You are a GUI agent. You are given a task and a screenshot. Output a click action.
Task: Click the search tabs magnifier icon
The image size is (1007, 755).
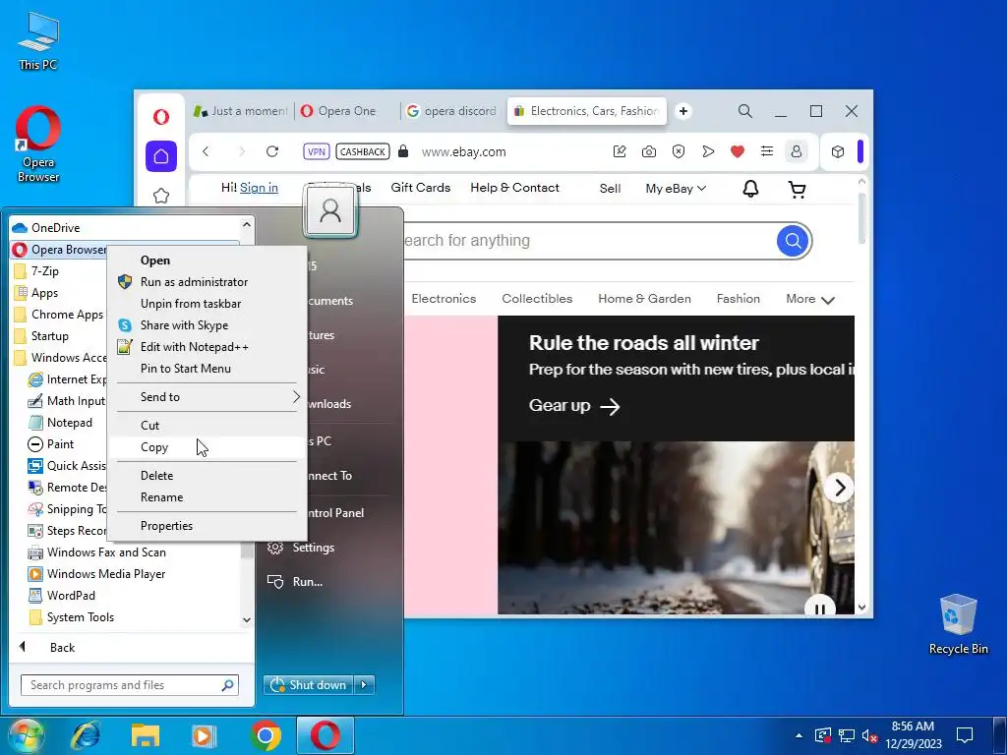(745, 111)
